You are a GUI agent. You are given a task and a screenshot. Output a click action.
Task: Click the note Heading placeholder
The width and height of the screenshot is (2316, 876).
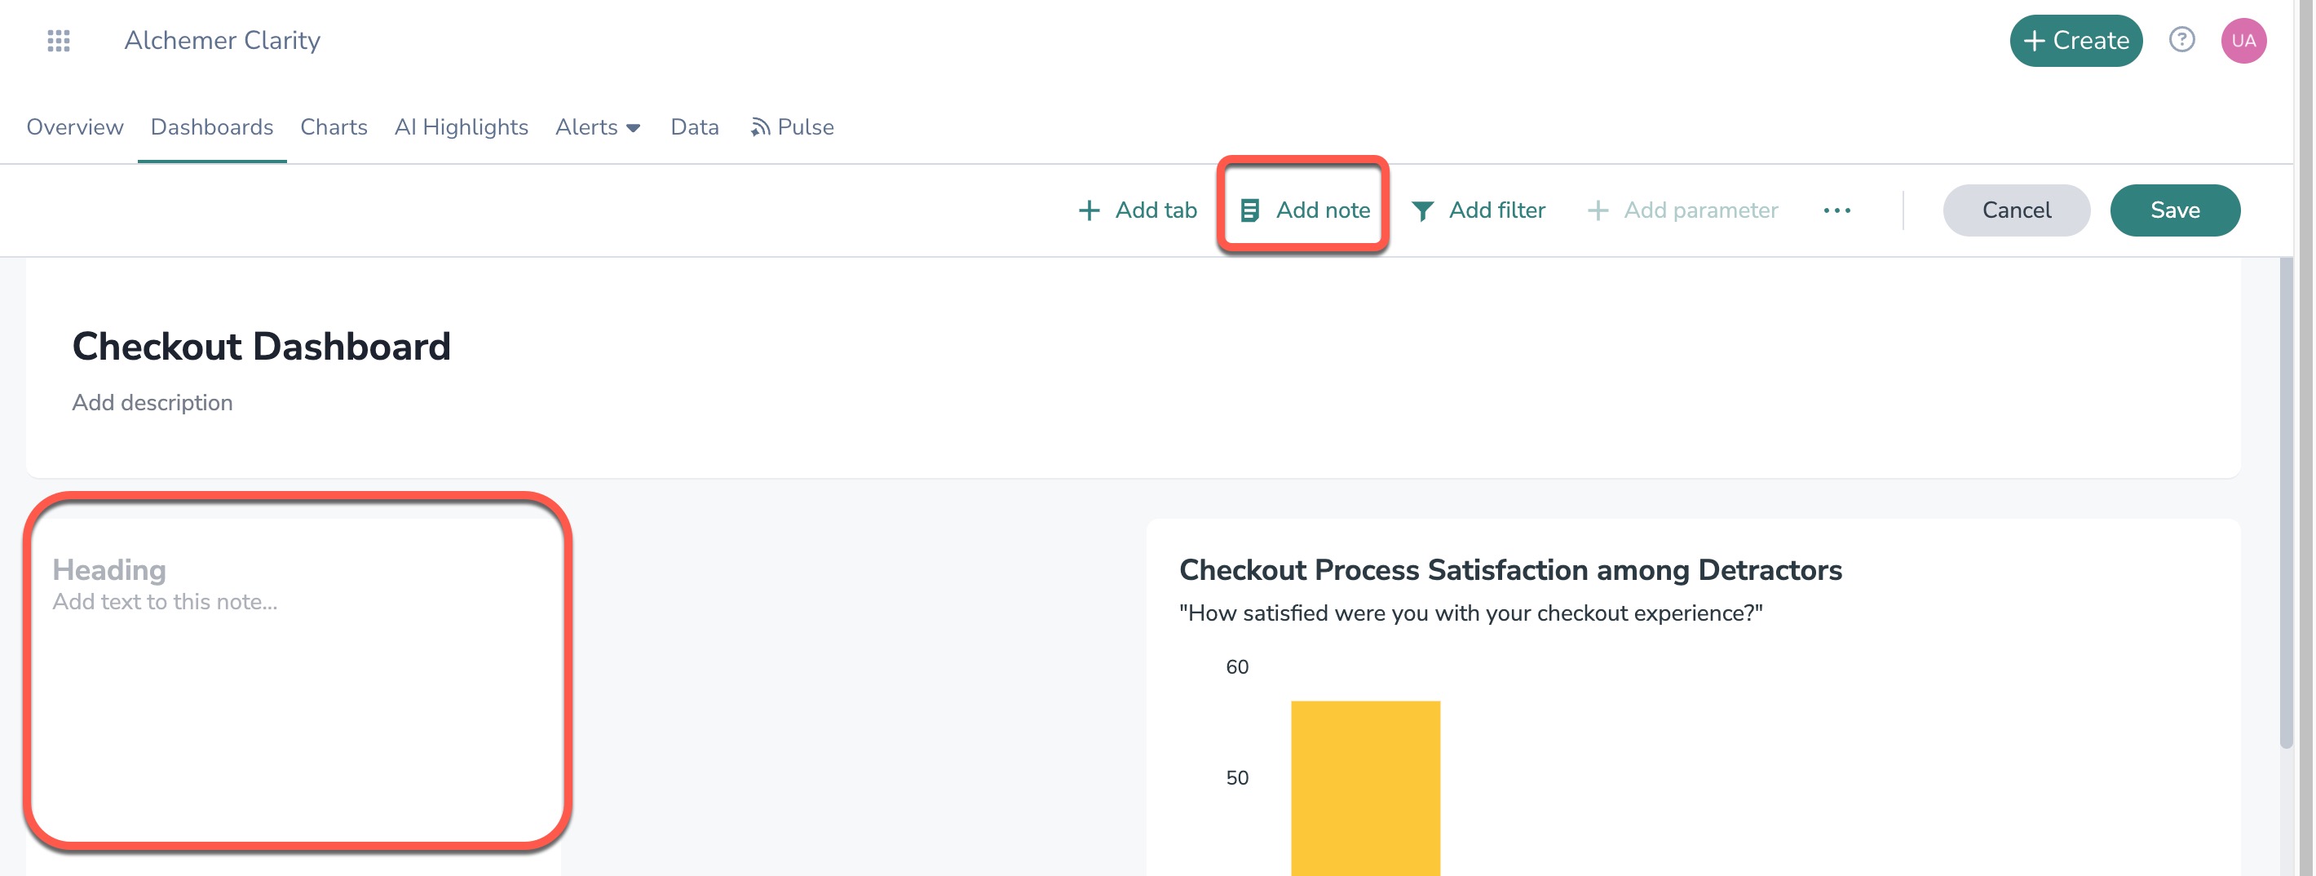point(108,569)
